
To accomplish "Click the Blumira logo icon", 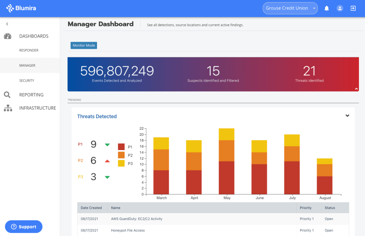I will click(10, 8).
